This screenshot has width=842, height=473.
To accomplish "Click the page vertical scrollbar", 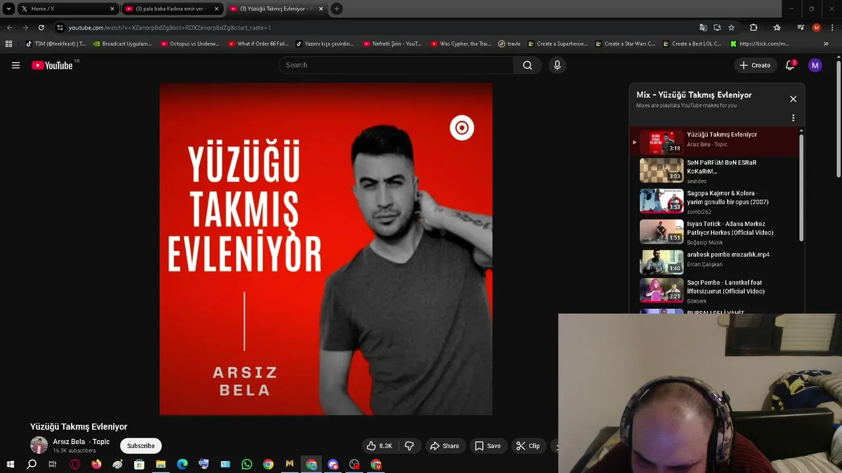I will [x=839, y=118].
